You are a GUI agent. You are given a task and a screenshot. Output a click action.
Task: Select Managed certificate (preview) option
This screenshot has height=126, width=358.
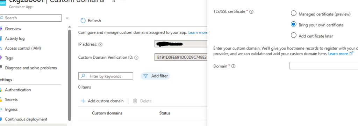[294, 14]
